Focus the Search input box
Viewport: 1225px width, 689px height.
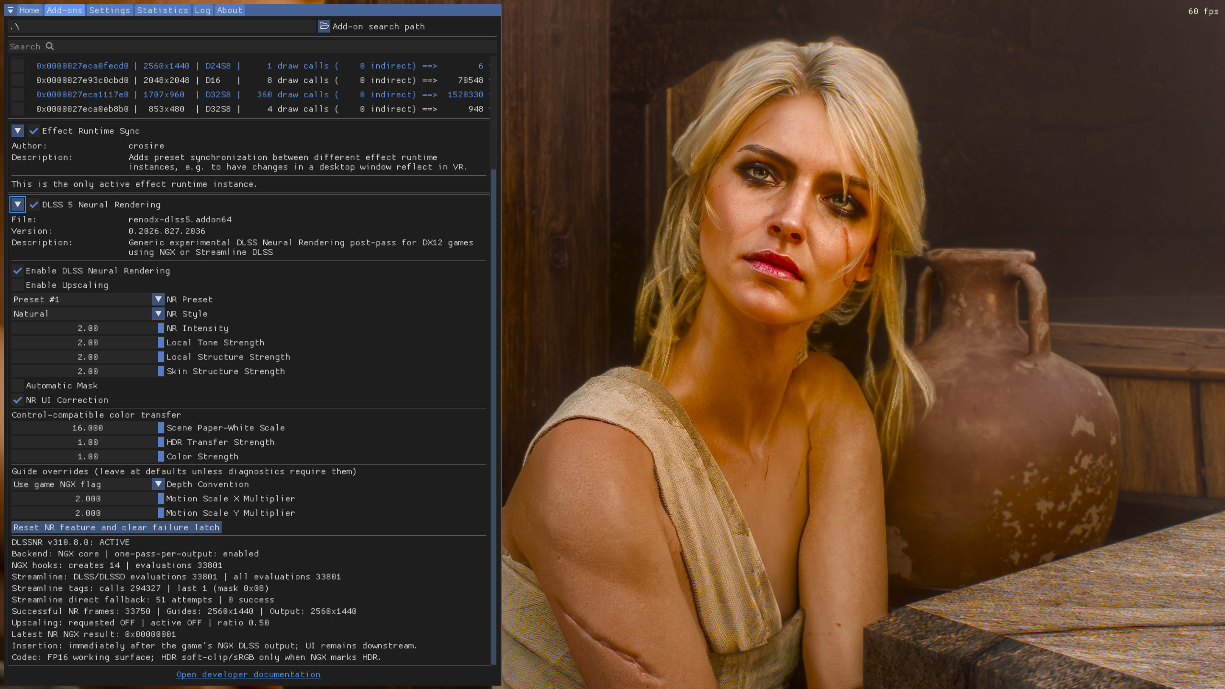tap(253, 46)
